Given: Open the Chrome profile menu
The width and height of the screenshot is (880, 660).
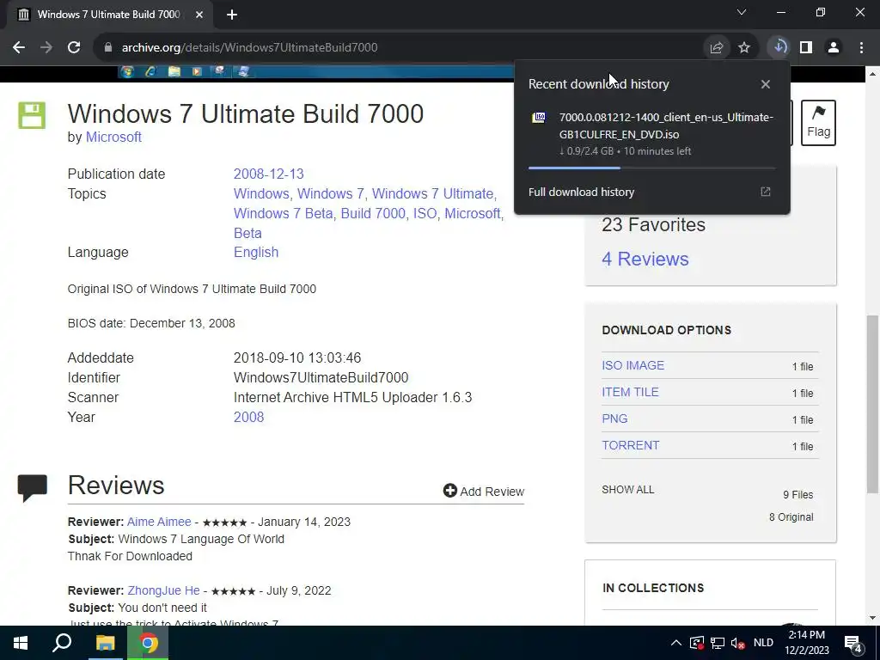Looking at the screenshot, I should click(x=834, y=48).
